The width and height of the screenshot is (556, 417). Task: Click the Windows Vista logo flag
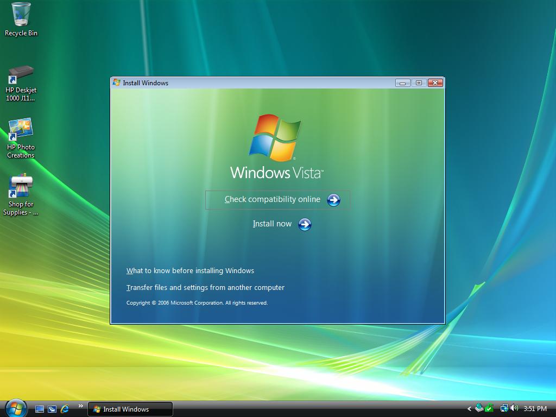[275, 137]
